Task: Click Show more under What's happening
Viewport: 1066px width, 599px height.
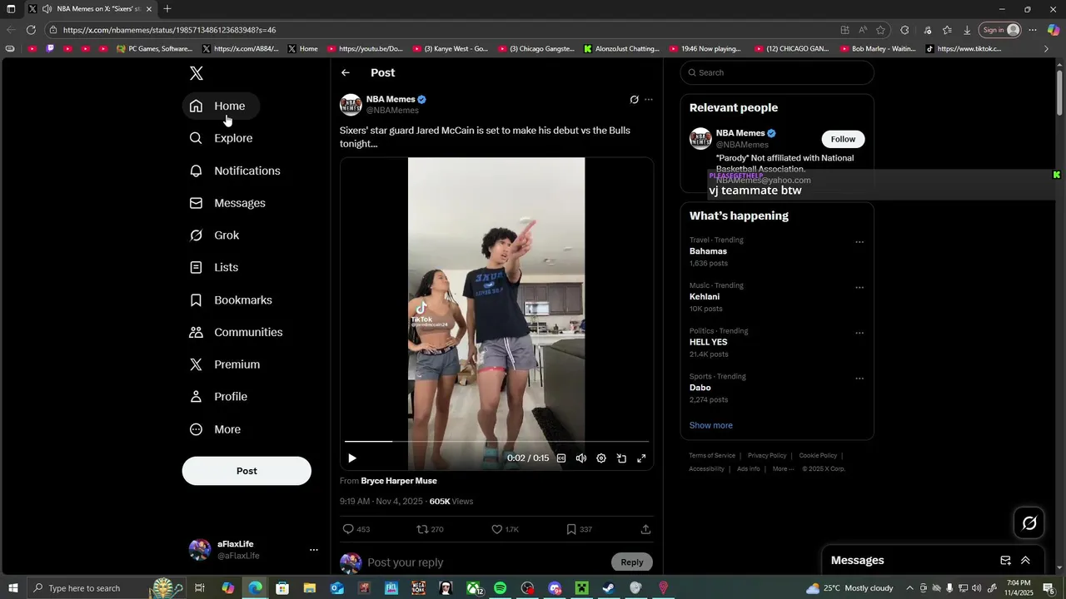Action: 711,425
